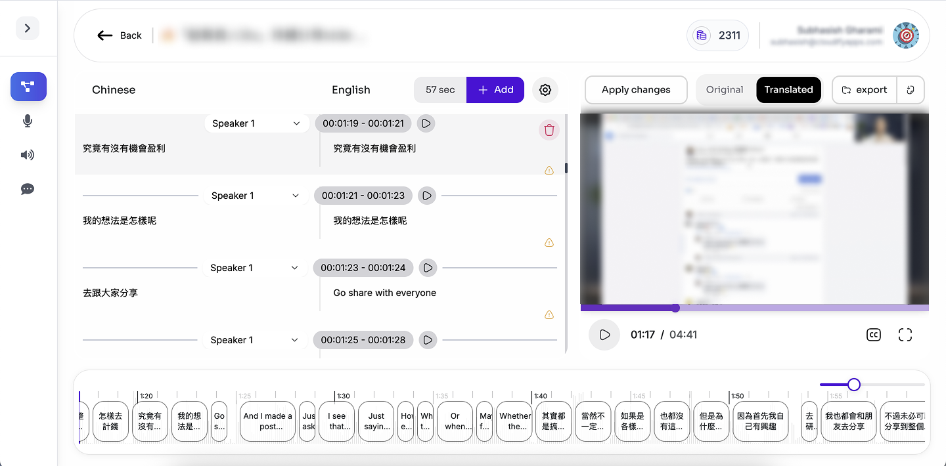Play the 00:01:25 - 00:01:28 segment
Image resolution: width=946 pixels, height=466 pixels.
pos(428,340)
